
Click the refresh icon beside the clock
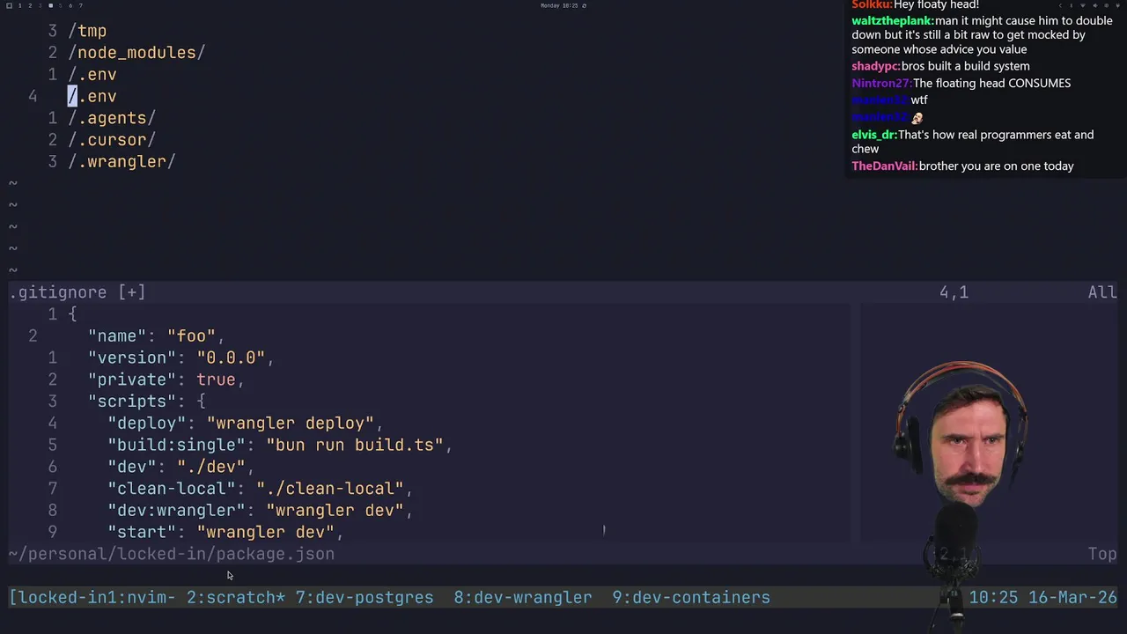(x=584, y=5)
